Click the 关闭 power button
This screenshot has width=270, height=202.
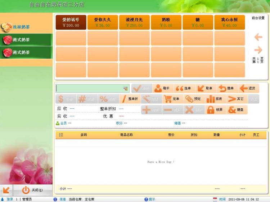[33, 190]
